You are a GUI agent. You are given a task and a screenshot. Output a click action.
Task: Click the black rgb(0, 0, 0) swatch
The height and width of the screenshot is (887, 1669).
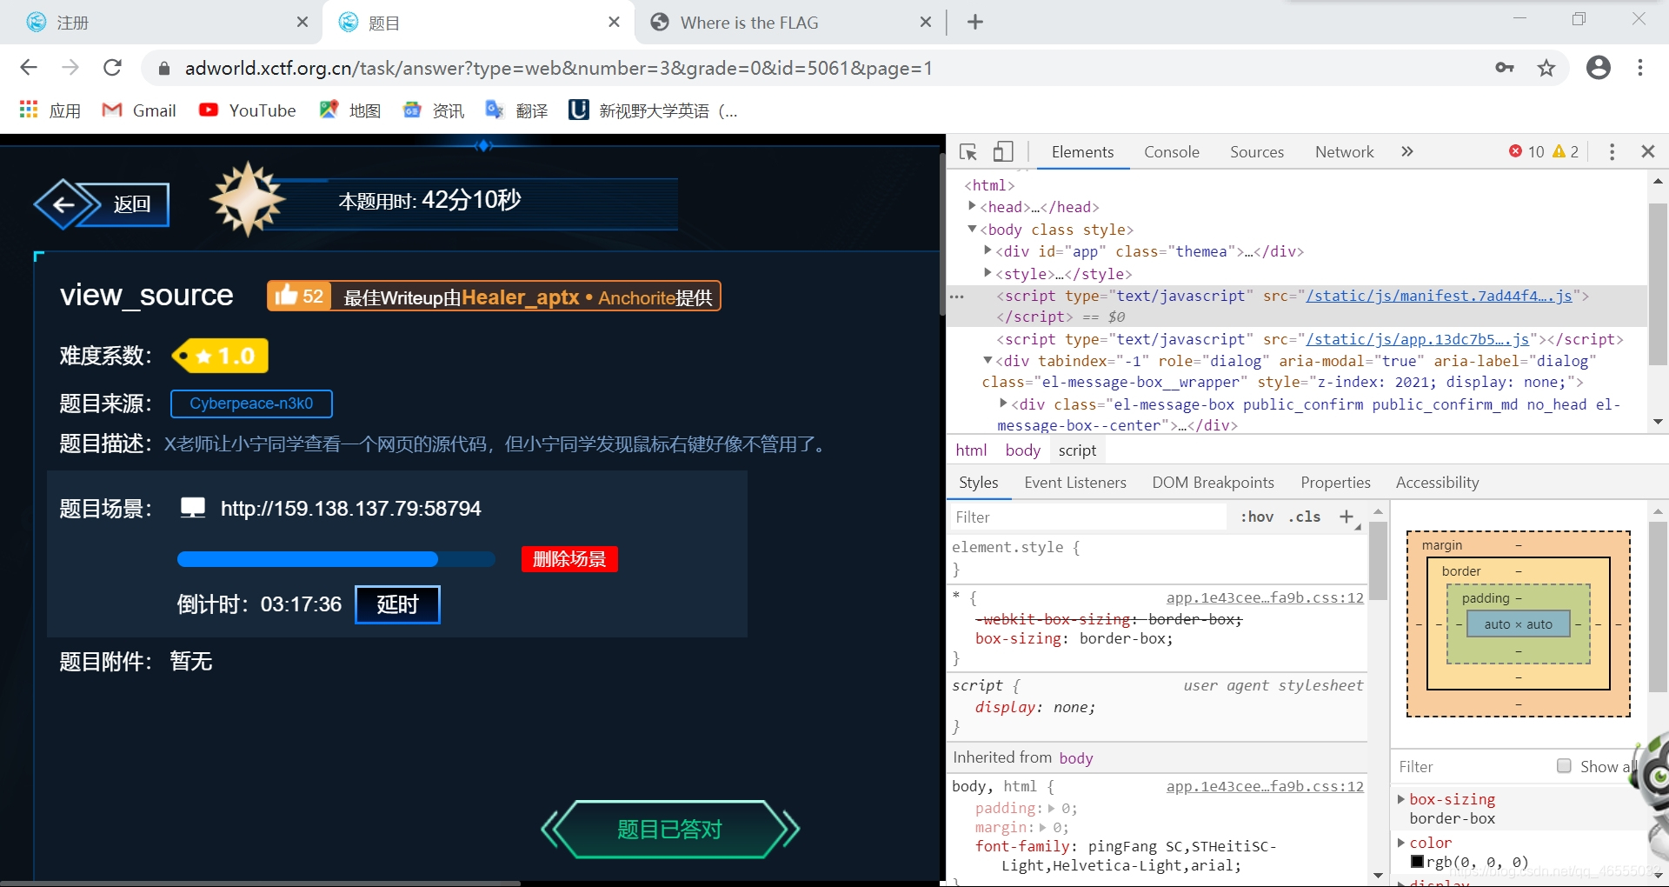1417,862
